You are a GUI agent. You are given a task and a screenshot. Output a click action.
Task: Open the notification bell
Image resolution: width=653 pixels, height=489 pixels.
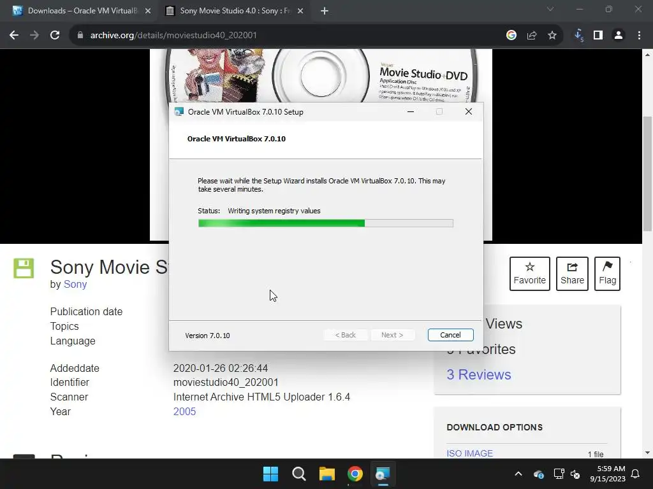[636, 474]
